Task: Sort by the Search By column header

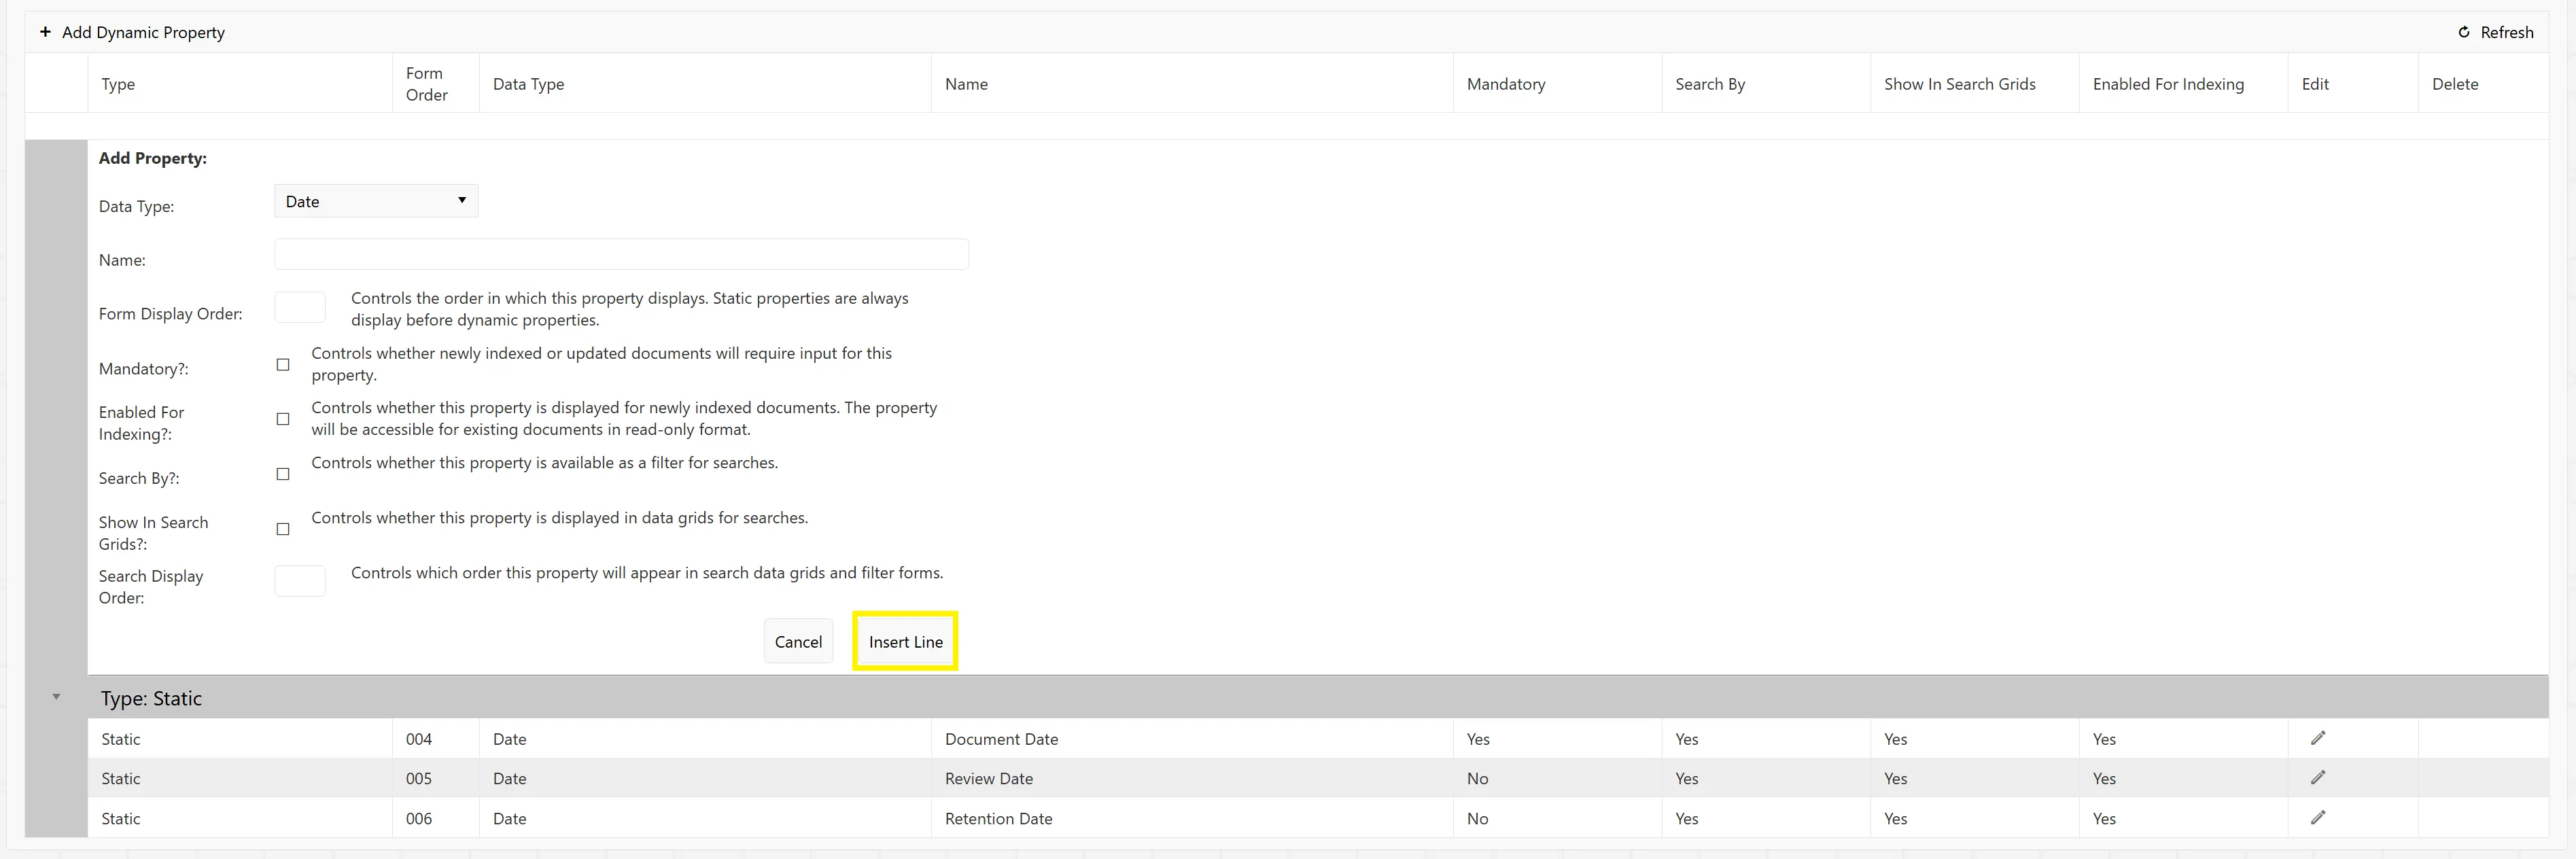Action: [x=1710, y=84]
